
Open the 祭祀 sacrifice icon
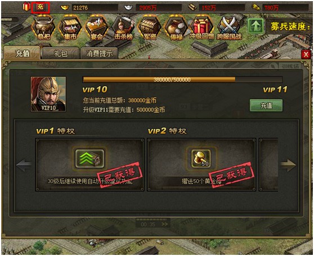[43, 28]
